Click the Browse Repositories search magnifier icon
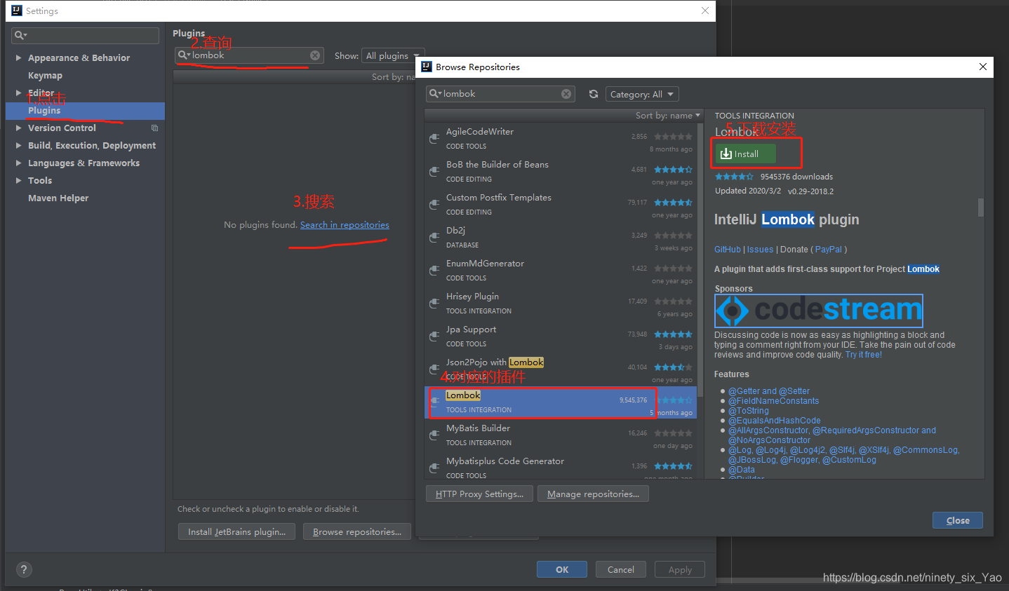 pyautogui.click(x=435, y=94)
